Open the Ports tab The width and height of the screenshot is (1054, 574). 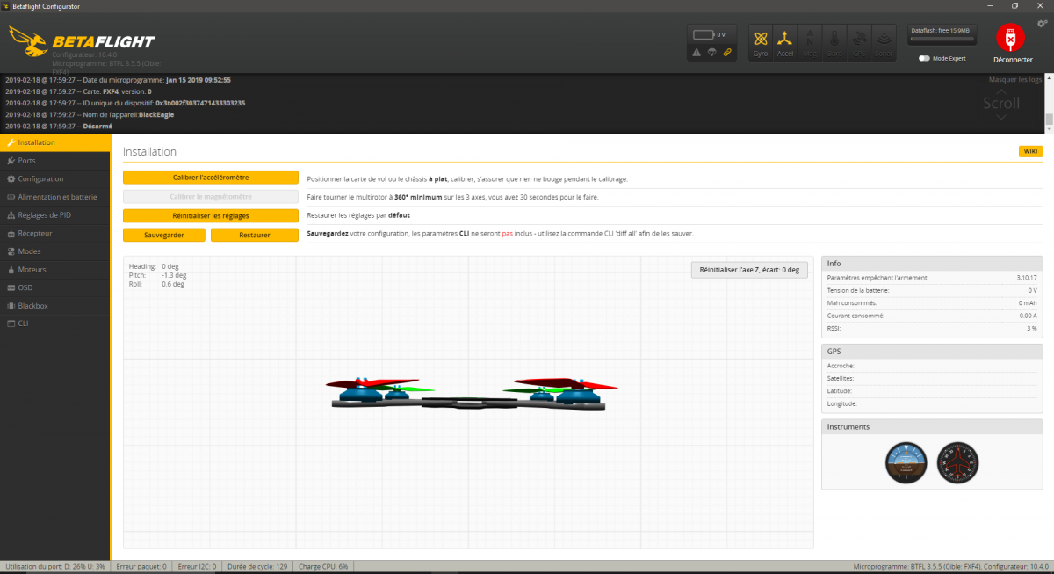[27, 161]
